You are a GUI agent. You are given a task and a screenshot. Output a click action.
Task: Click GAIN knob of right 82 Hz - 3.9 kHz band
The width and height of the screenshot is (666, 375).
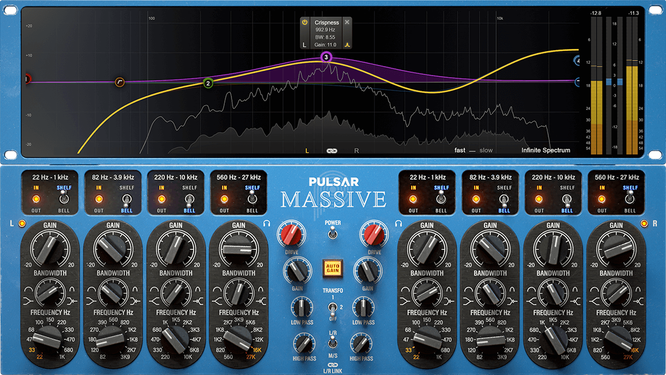[490, 248]
